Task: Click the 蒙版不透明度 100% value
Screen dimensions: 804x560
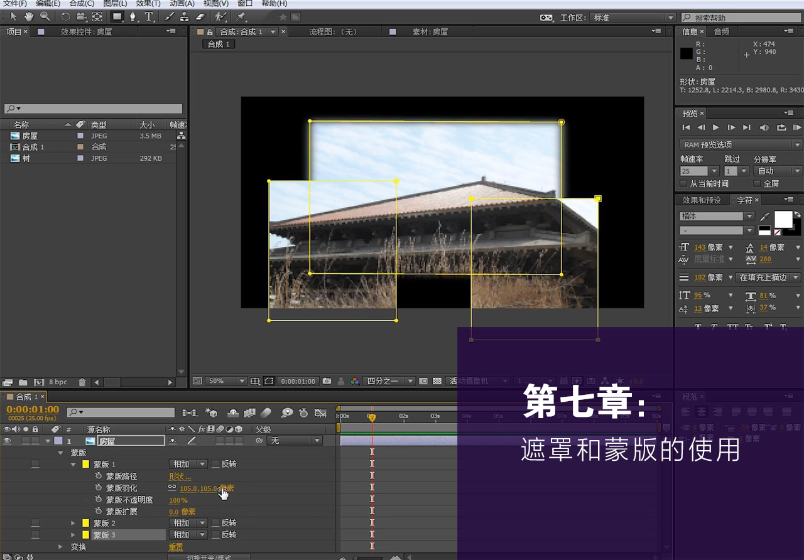Action: pos(178,500)
